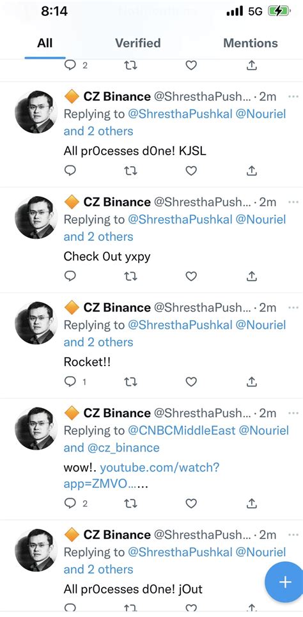Image resolution: width=303 pixels, height=617 pixels.
Task: Like the "All pr0cesses d0ne! KJSL" tweet
Action: (191, 171)
